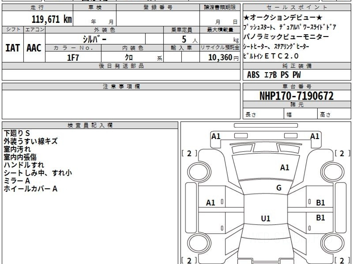Select the IAT shift value
Image resolution: width=353 pixels, height=264 pixels.
[x=13, y=48]
